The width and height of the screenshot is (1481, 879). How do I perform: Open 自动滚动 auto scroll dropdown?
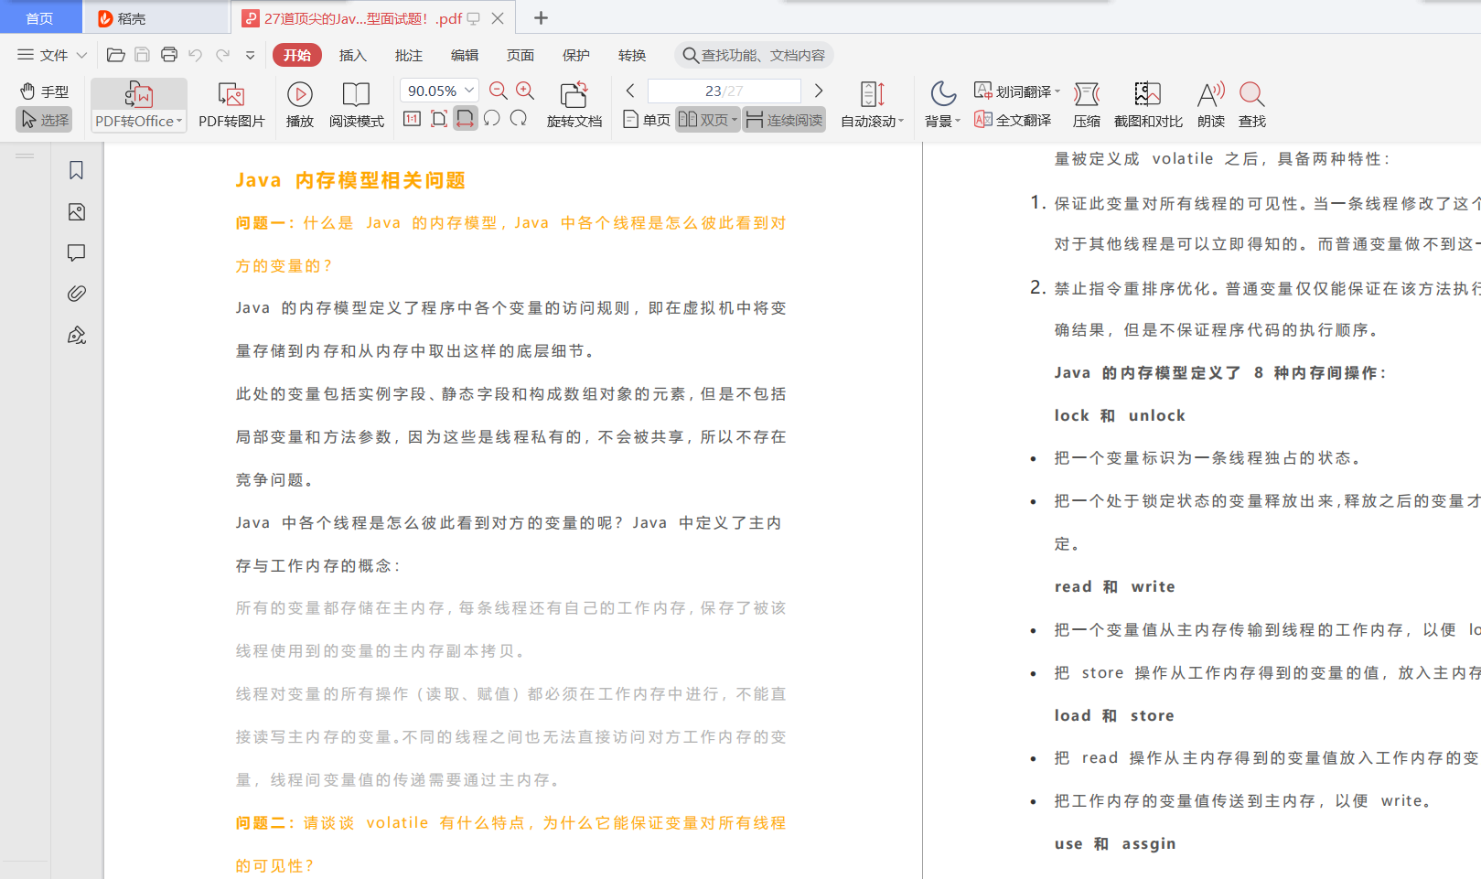point(872,105)
